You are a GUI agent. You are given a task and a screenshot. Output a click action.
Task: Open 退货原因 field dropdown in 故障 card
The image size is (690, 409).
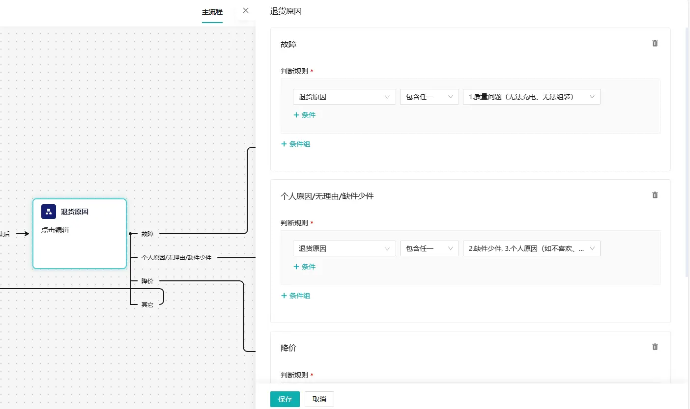click(344, 97)
